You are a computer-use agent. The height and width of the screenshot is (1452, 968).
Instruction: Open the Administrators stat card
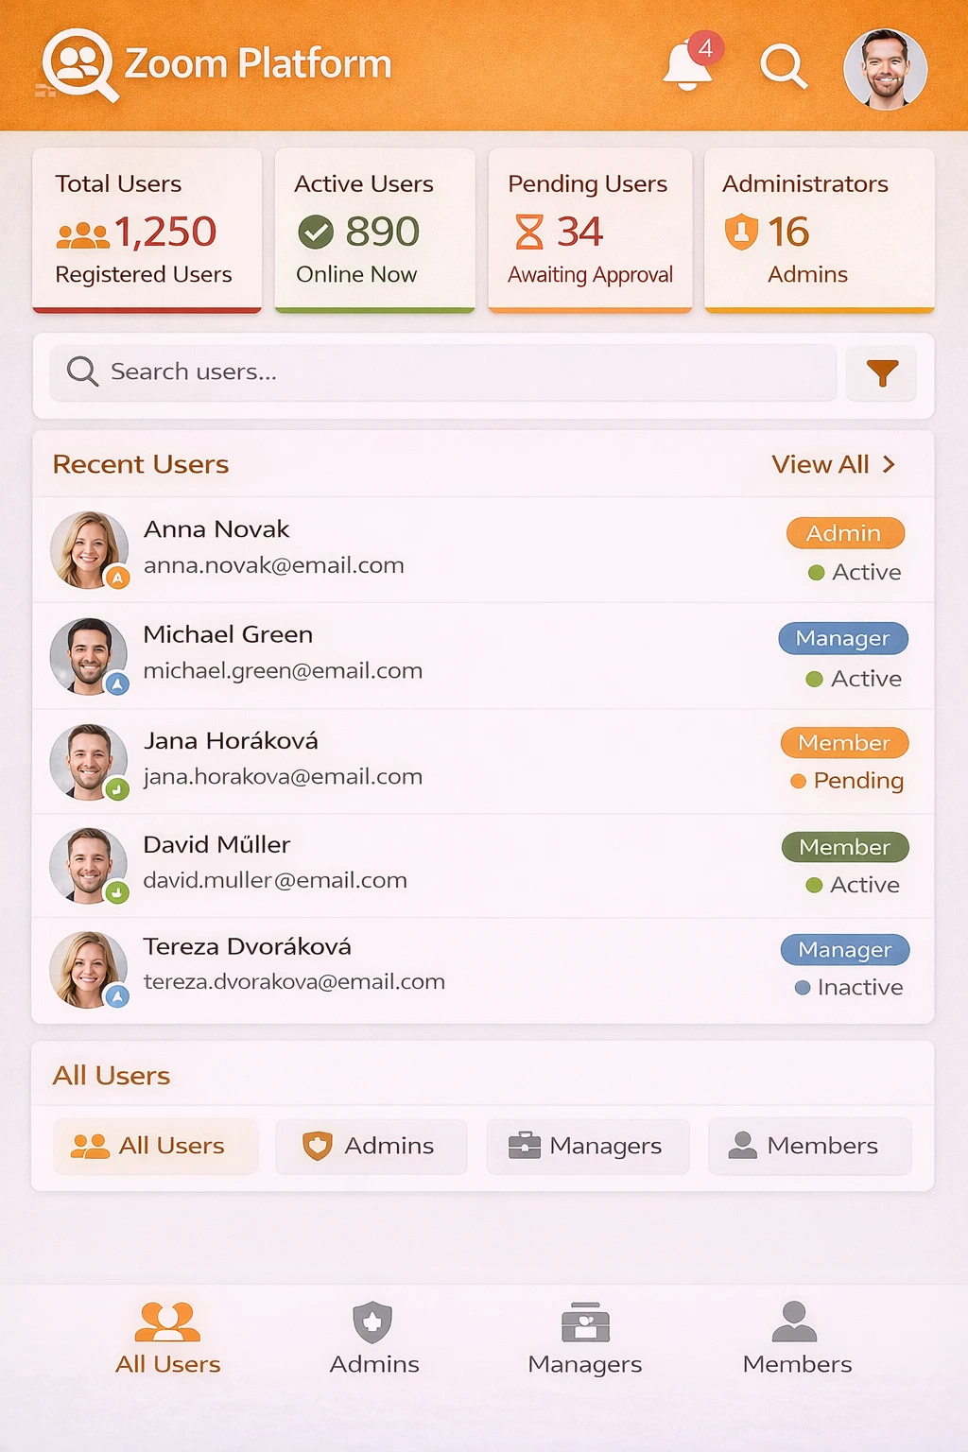coord(820,230)
